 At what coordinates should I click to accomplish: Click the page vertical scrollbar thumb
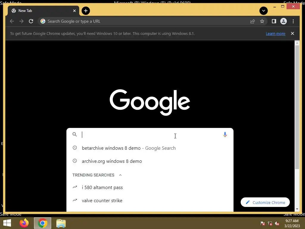297,107
